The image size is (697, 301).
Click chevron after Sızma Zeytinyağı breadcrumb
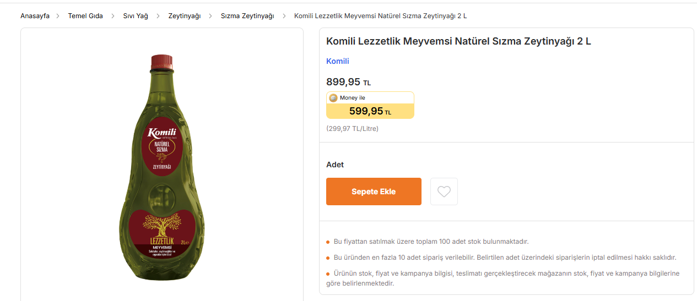[x=284, y=16]
